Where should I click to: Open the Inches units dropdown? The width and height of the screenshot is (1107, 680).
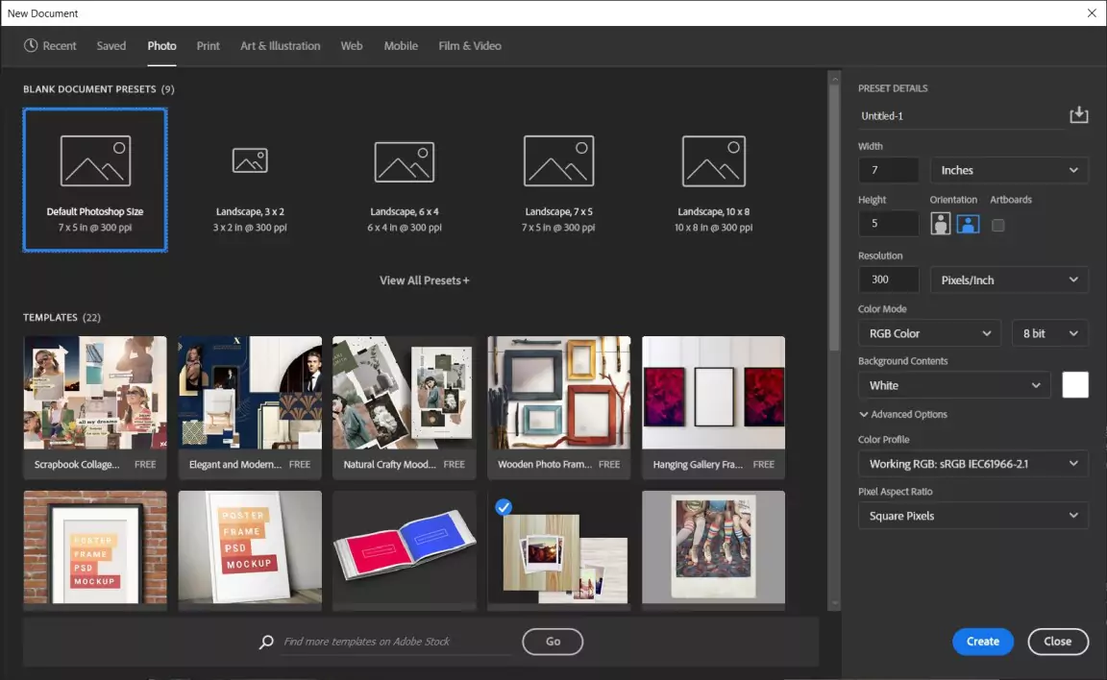click(x=1009, y=170)
